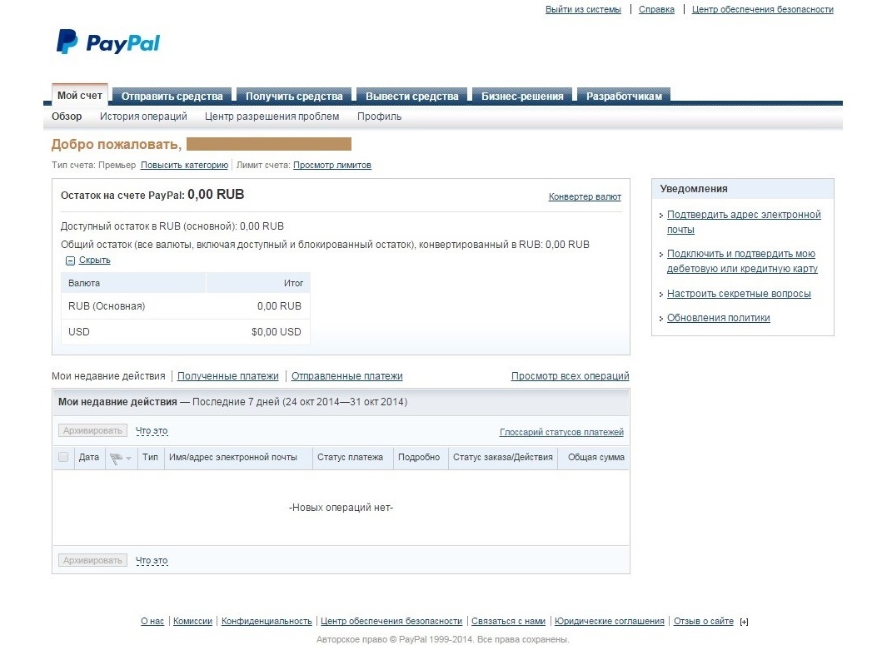Open the Мой счет tab
Viewport: 882px width, 645px height.
coord(80,96)
